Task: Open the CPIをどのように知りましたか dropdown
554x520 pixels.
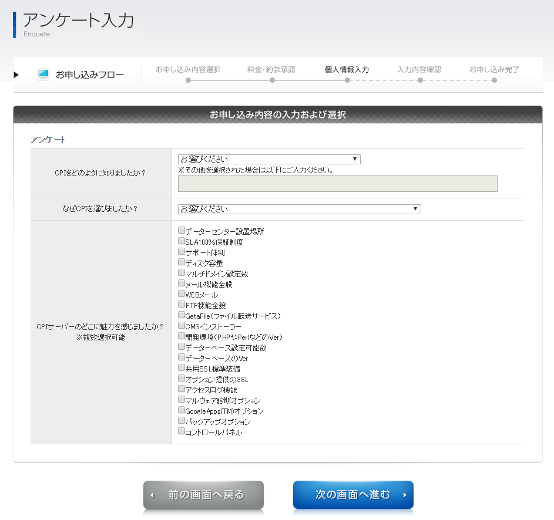Action: click(269, 159)
